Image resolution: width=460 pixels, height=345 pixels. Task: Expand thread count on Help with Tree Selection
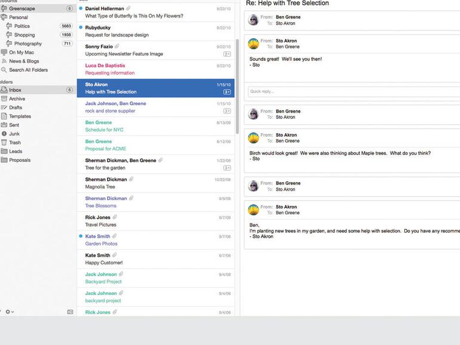(227, 92)
